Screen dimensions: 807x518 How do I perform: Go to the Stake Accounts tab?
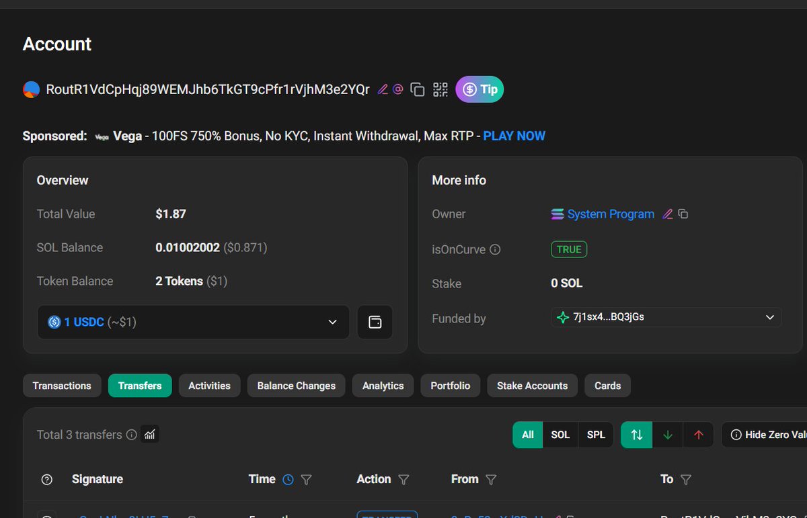[532, 386]
